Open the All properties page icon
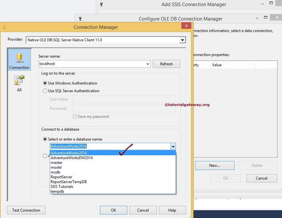The width and height of the screenshot is (282, 218). tap(19, 83)
